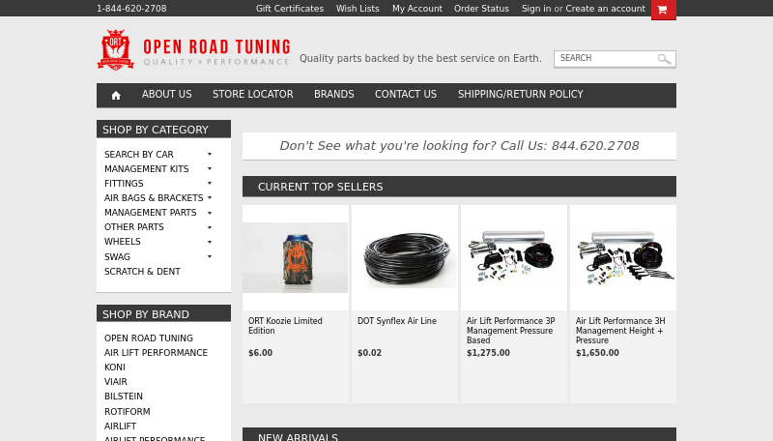The image size is (773, 441).
Task: Click Create an account link
Action: [x=606, y=9]
